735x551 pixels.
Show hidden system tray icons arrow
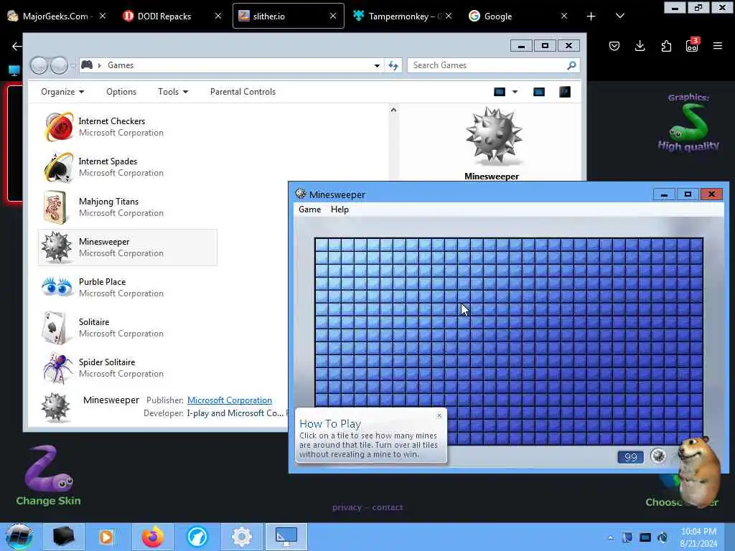[x=610, y=537]
